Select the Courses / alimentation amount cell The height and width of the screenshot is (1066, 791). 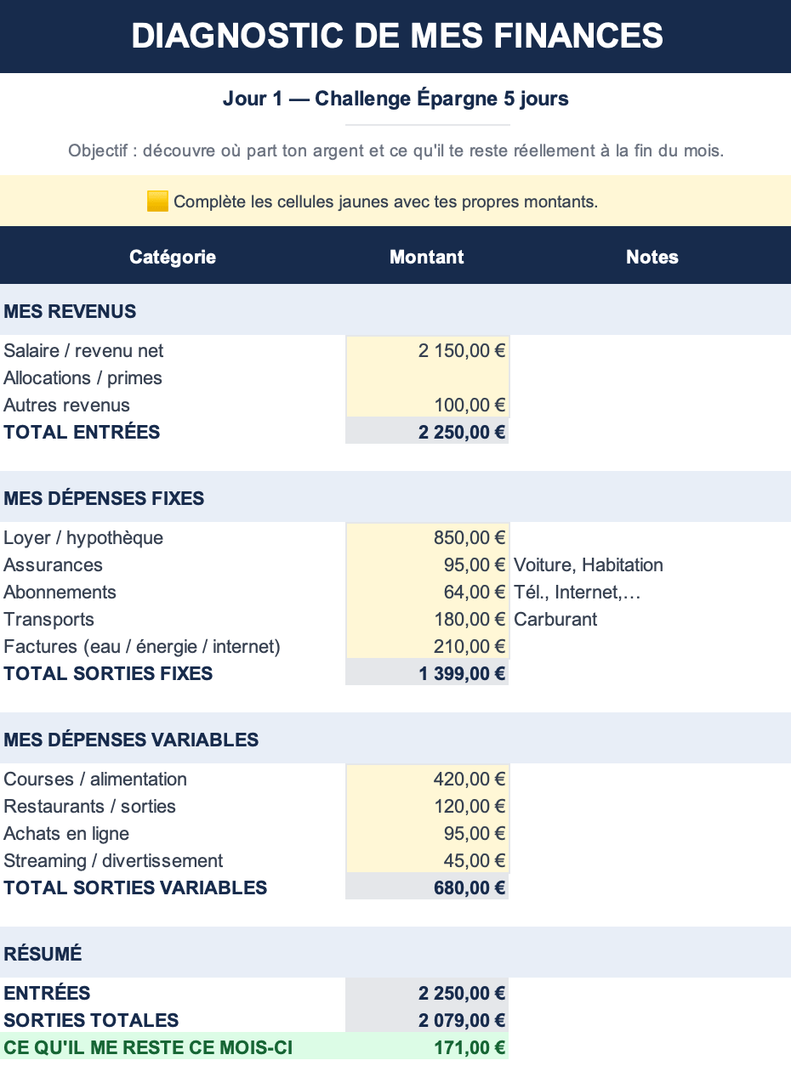[427, 779]
